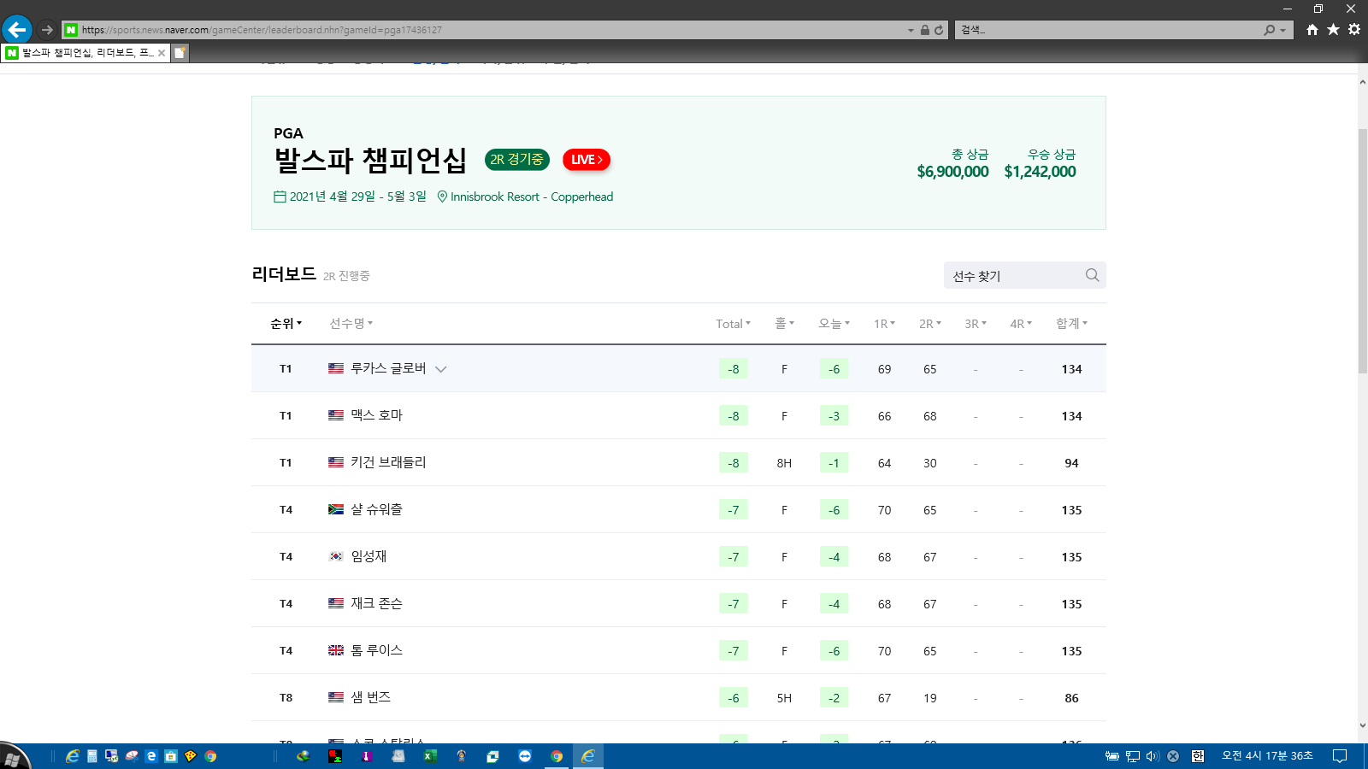Click the 2R 경기중 status badge
The image size is (1368, 769).
[x=516, y=160]
